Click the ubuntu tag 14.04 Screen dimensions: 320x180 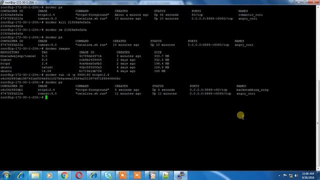(46, 71)
